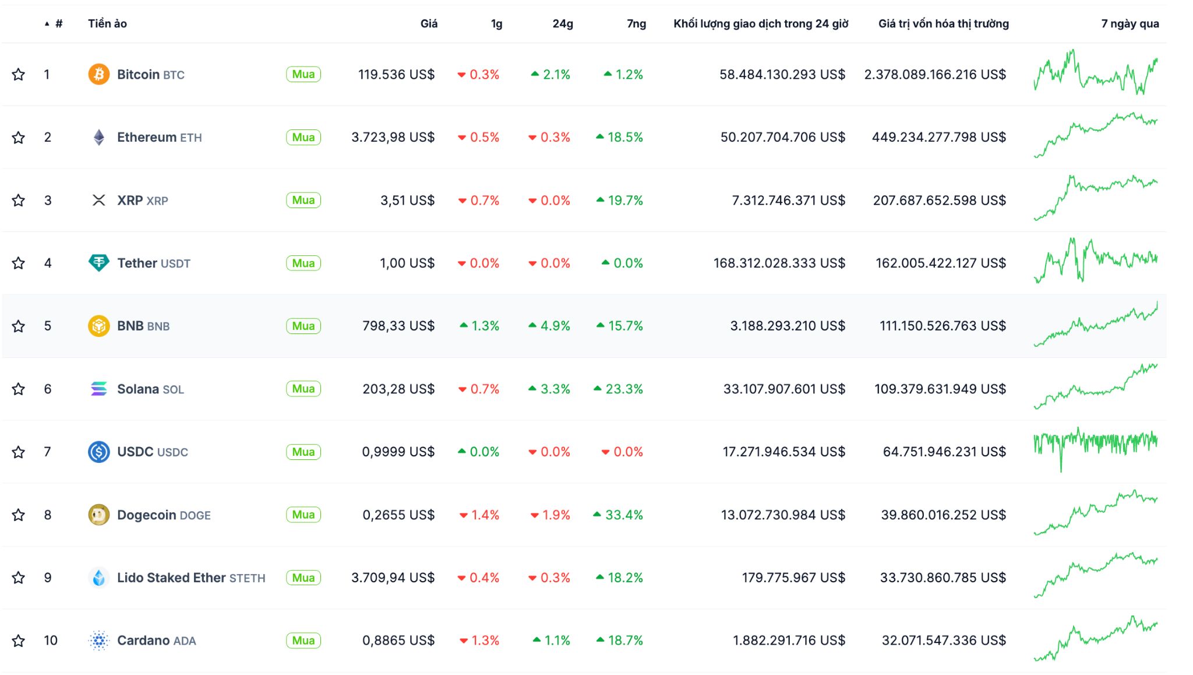Click the Lido Staked Ether logo
Screen dimensions: 1193x675
point(99,578)
